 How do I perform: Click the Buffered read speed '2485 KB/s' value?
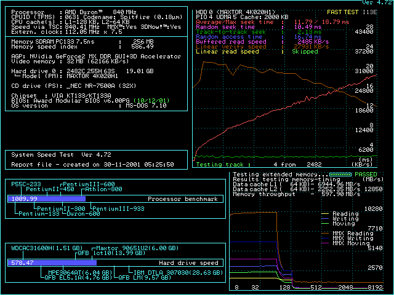pos(313,42)
